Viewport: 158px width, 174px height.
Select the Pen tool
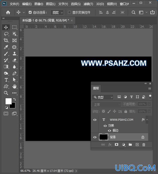(x=14, y=73)
